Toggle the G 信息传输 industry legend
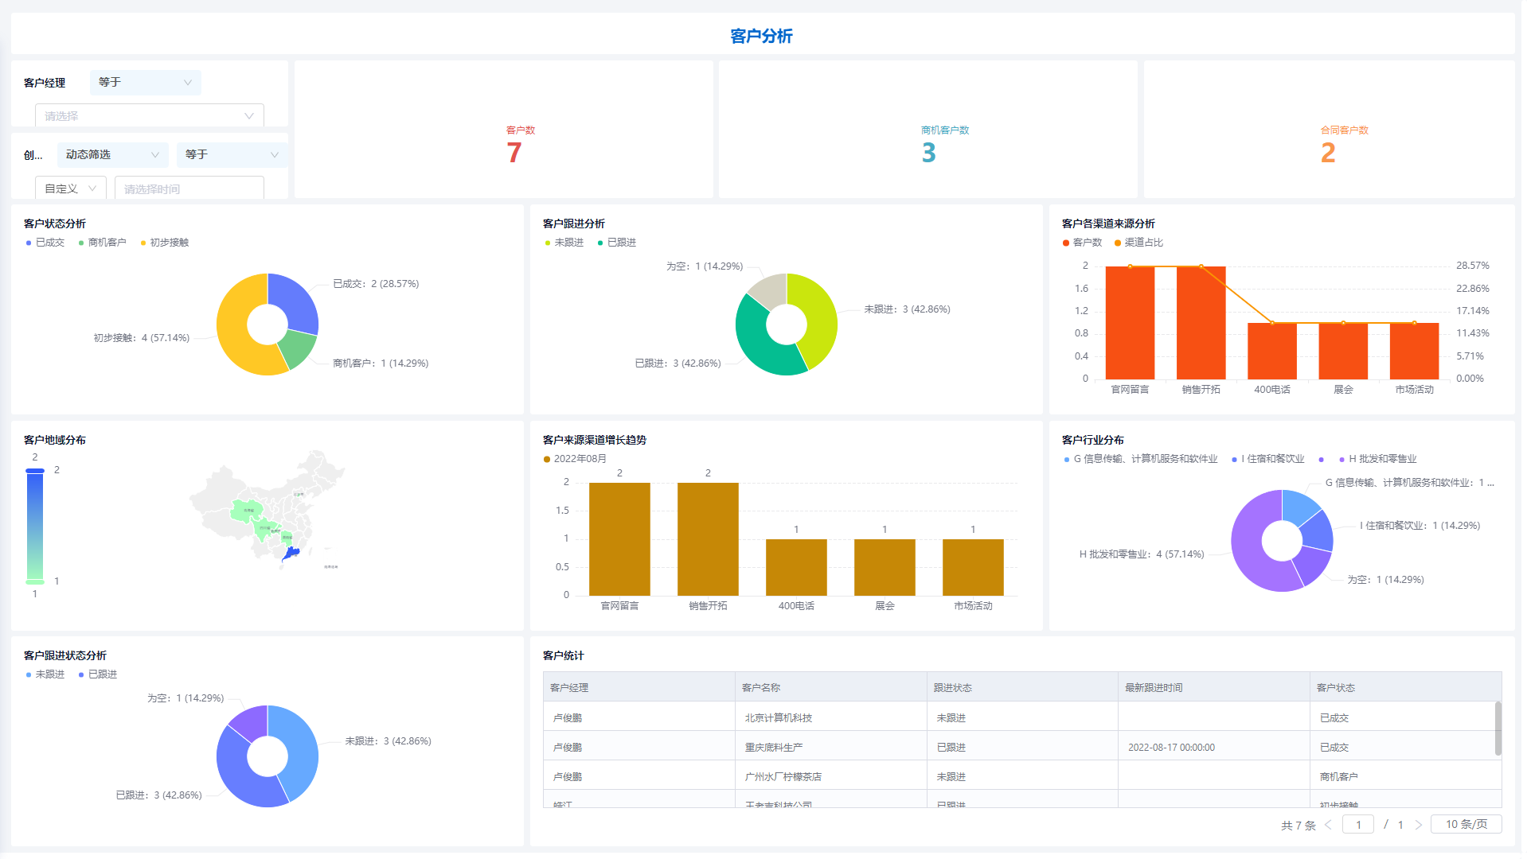1527x859 pixels. coord(1141,459)
